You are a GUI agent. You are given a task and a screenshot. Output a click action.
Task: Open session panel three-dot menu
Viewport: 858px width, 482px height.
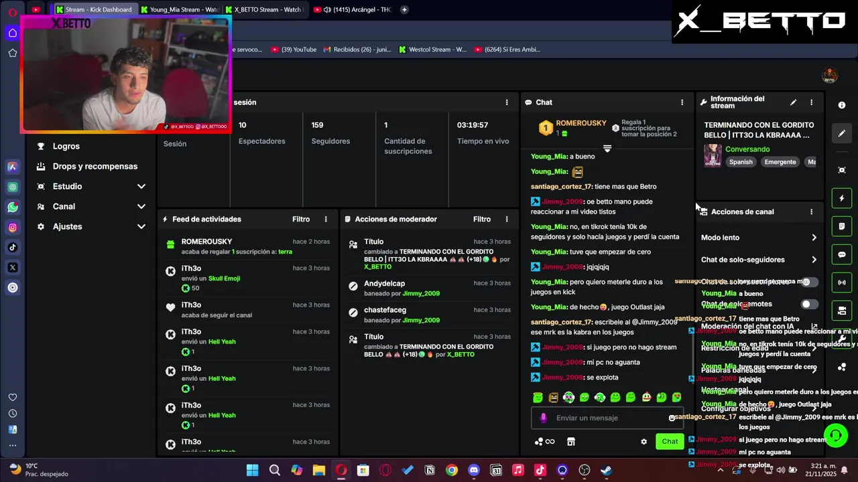pyautogui.click(x=507, y=102)
